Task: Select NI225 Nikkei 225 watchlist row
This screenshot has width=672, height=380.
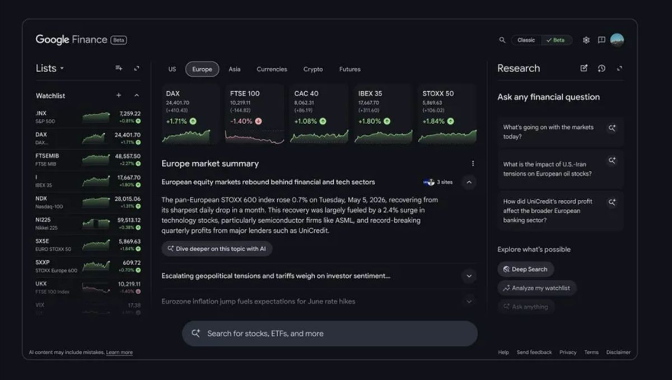Action: pyautogui.click(x=88, y=223)
